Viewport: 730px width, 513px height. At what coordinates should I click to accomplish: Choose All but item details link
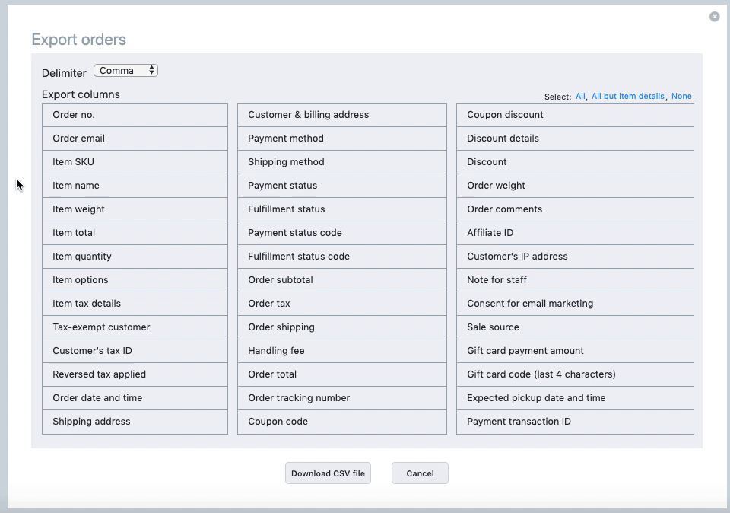(x=627, y=96)
